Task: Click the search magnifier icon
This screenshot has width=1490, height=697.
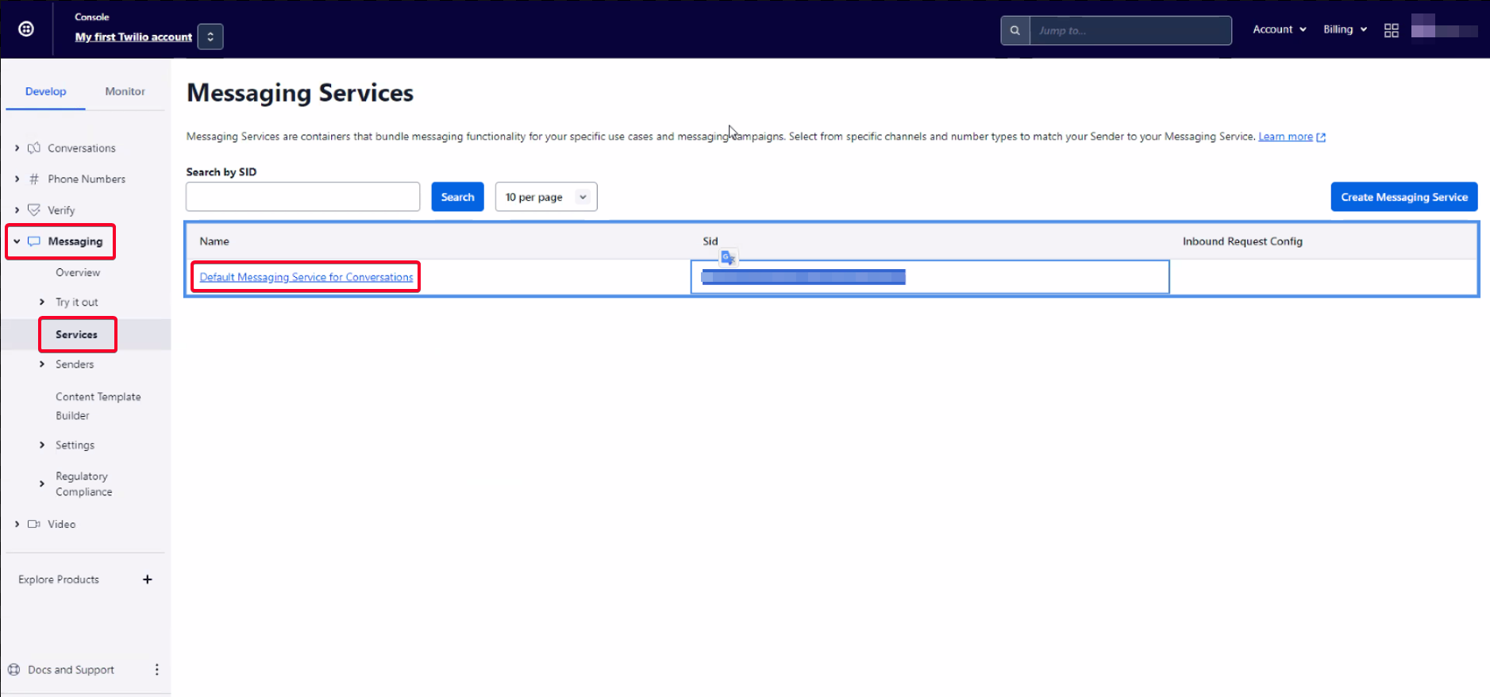Action: 1015,30
